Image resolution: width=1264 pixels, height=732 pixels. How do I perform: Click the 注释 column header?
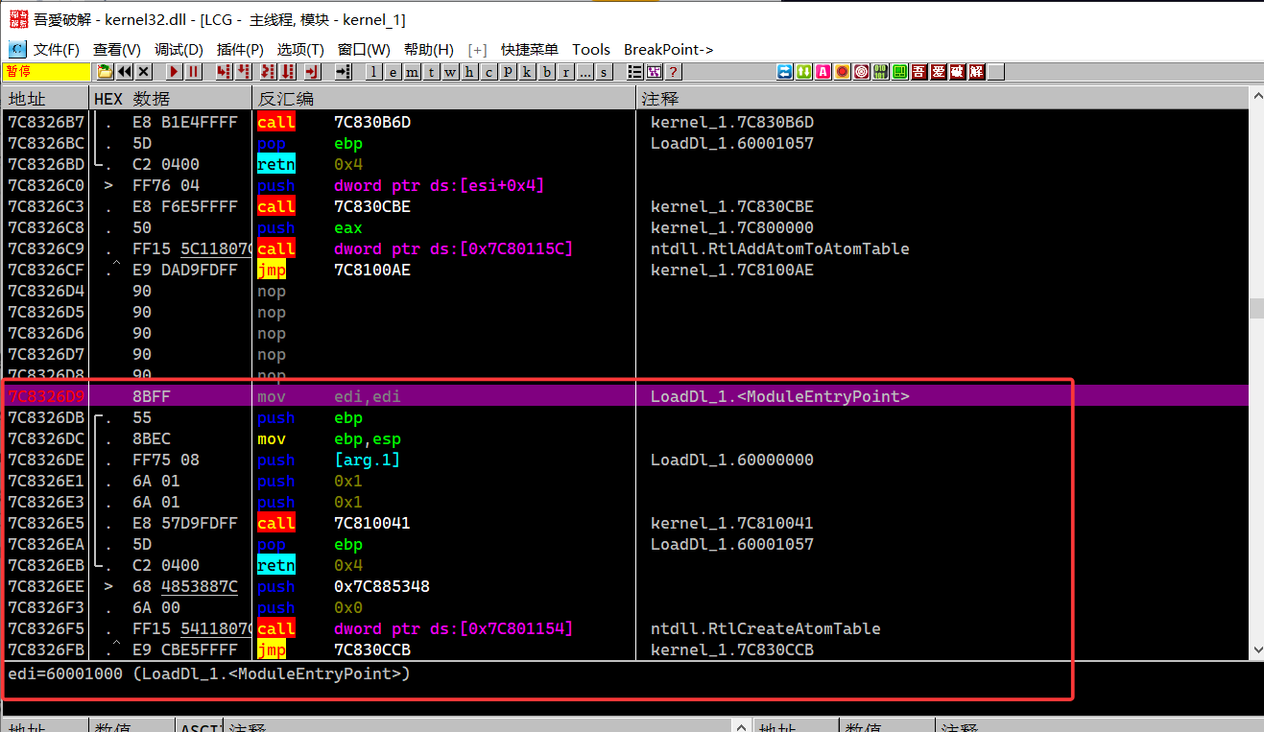pos(660,99)
